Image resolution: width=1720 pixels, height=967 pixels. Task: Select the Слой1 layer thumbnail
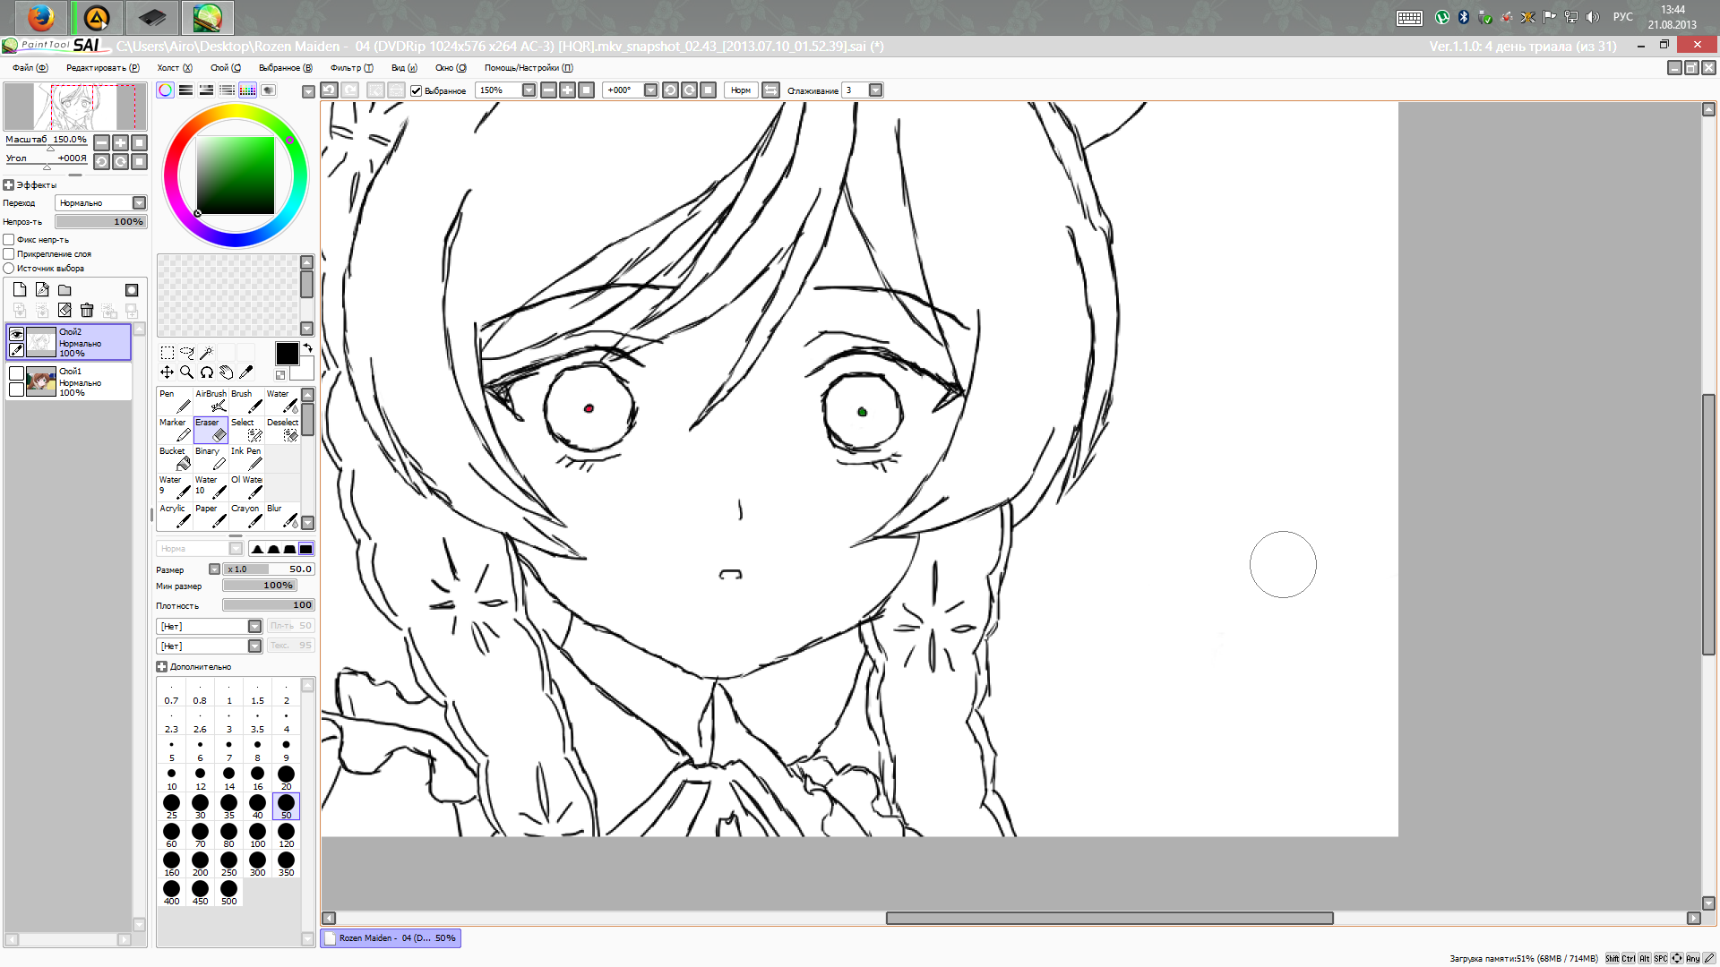click(x=41, y=382)
